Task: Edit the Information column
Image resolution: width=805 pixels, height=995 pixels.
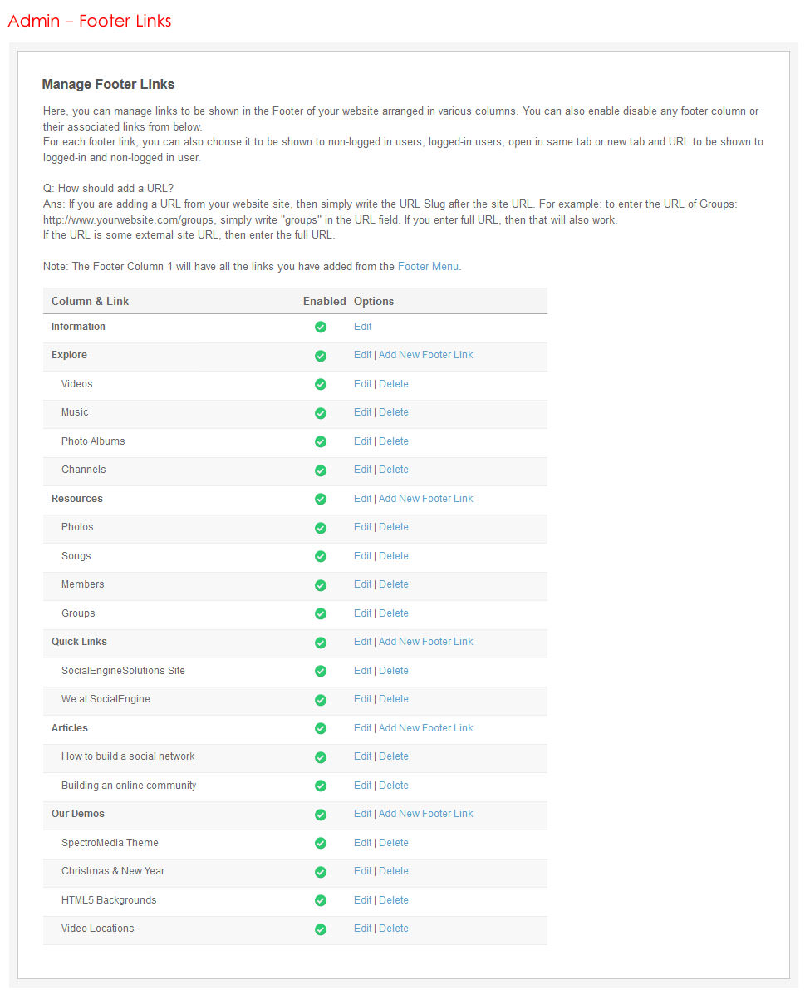Action: [x=362, y=327]
